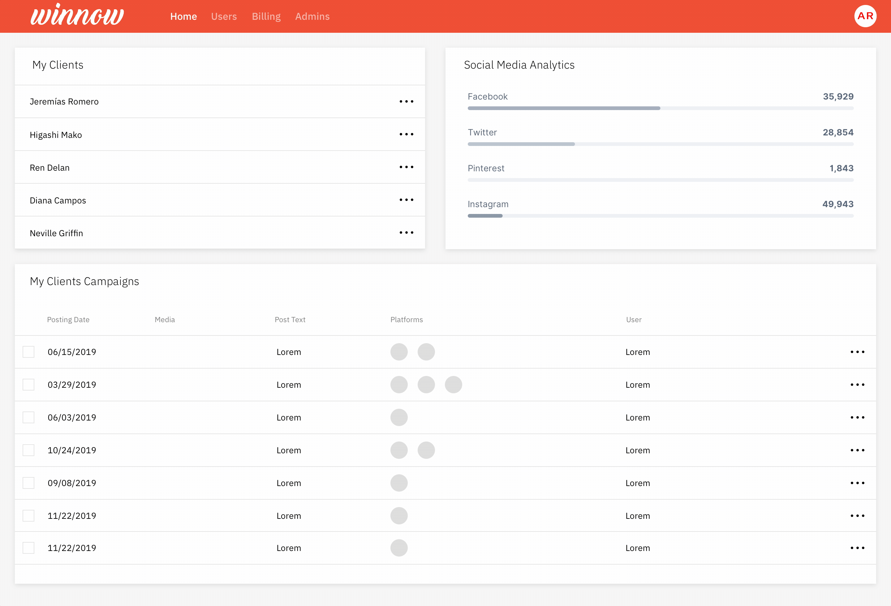Click first platform circle on 03/29/2019 row
891x606 pixels.
click(399, 385)
